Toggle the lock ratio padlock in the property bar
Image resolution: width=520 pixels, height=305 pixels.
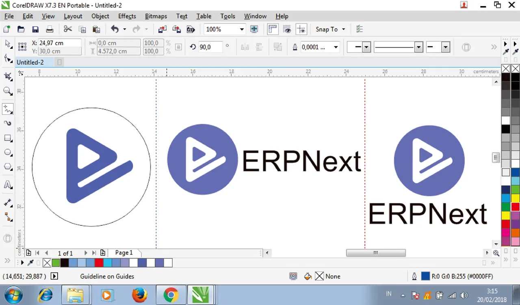(178, 47)
